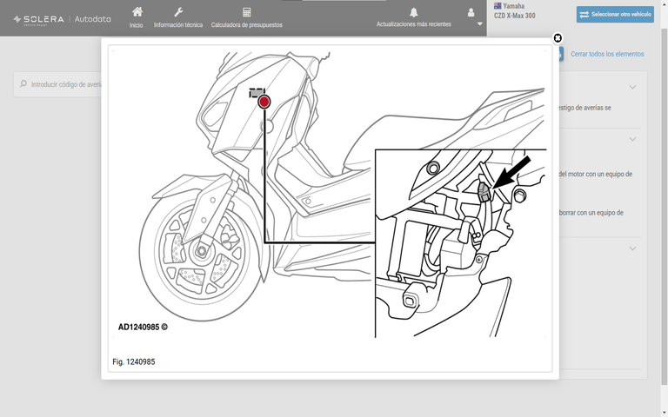
Task: Open Calculadora de presupuestos calculator
Action: point(247,12)
